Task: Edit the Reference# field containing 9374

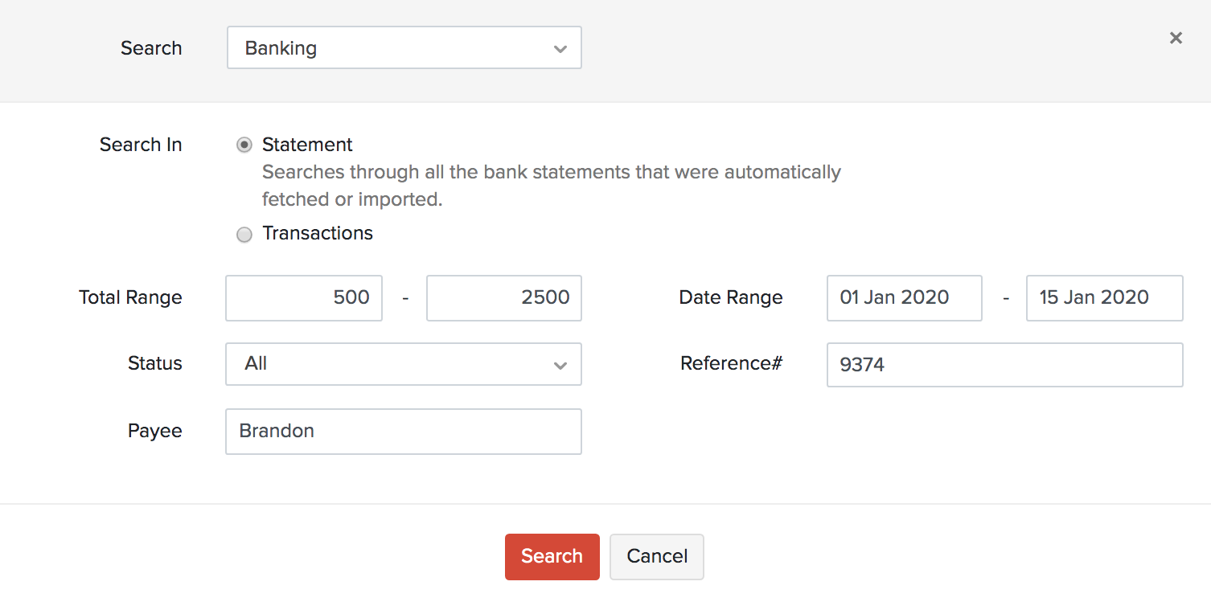Action: click(1004, 364)
